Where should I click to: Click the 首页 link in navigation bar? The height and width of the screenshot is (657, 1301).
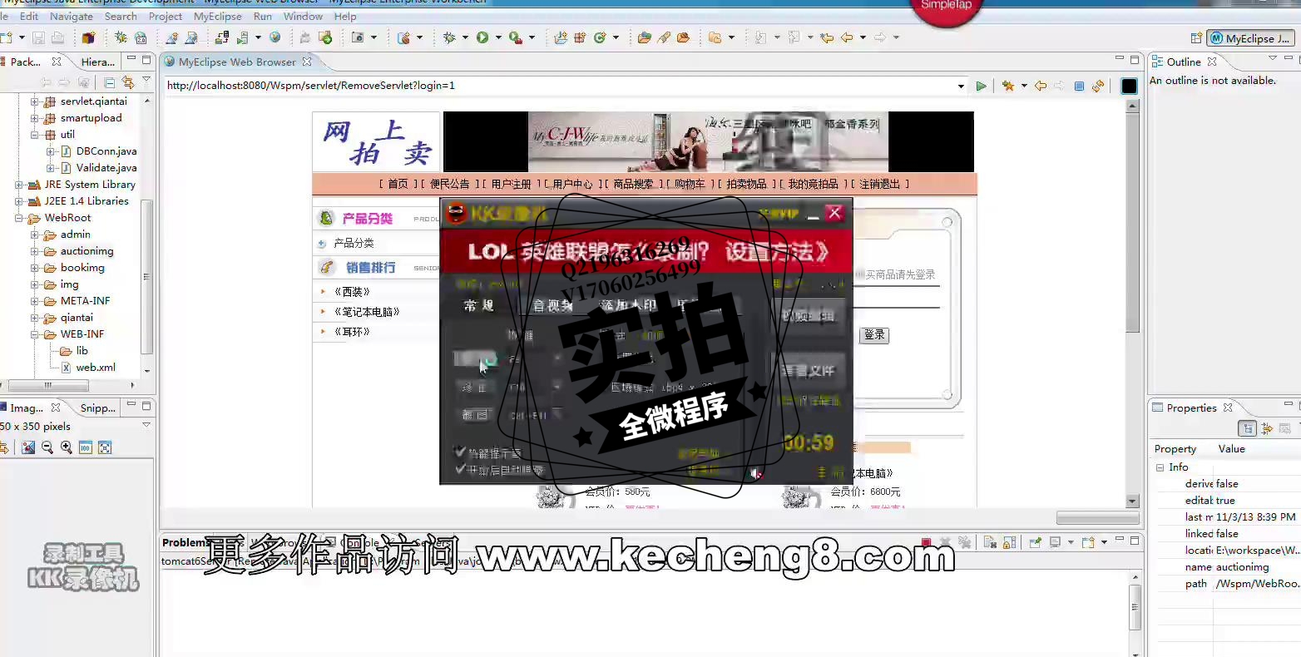pos(398,184)
